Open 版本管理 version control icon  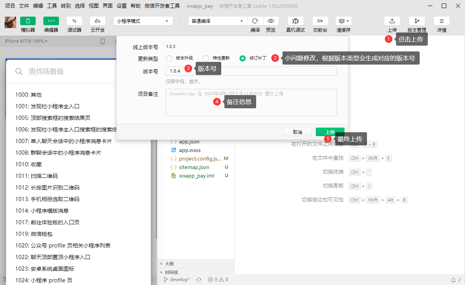click(417, 21)
